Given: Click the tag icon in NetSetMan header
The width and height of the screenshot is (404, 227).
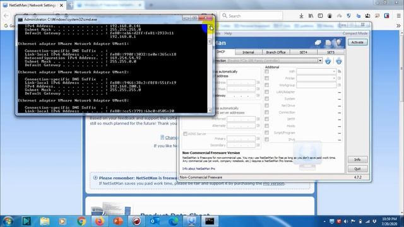Looking at the screenshot, I should coord(318,43).
